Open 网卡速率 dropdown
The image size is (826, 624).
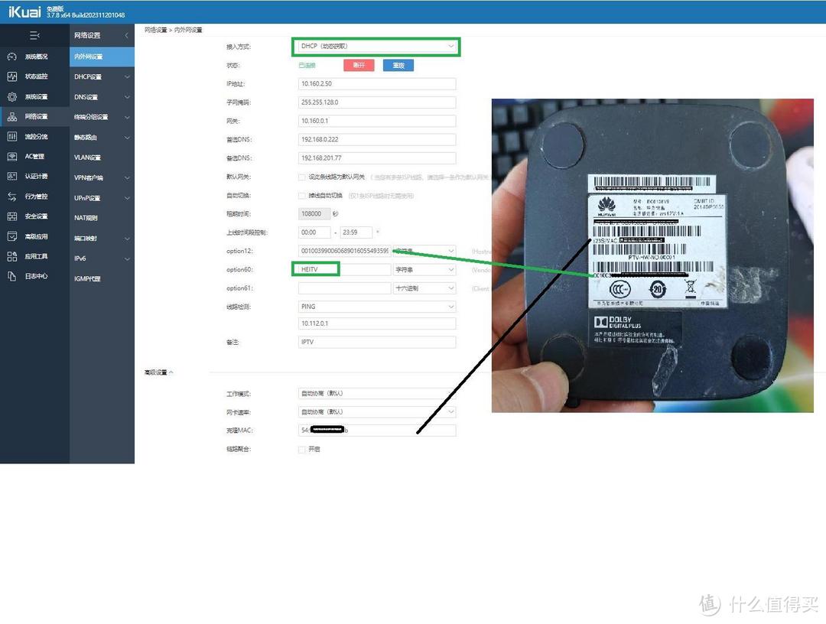click(x=376, y=411)
